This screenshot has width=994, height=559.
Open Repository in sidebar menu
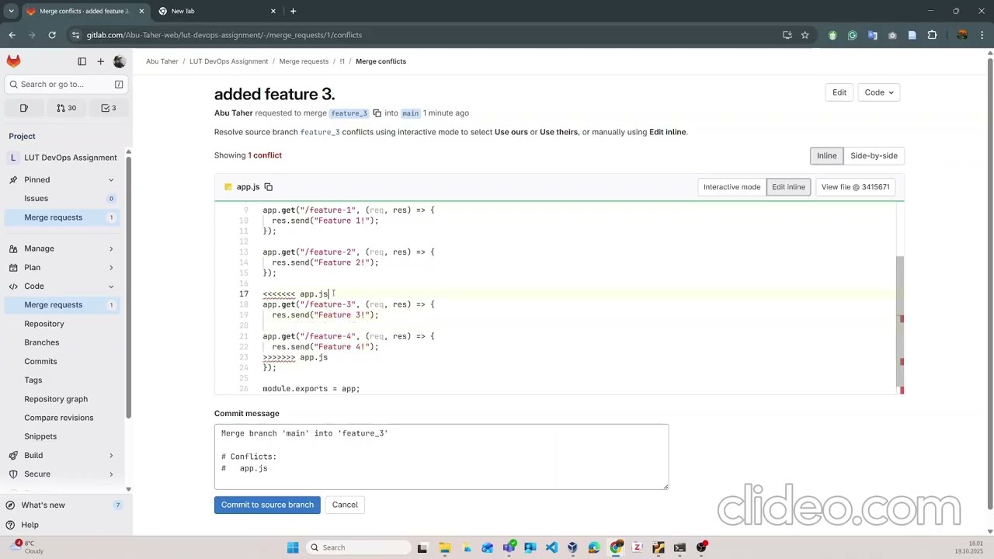44,324
